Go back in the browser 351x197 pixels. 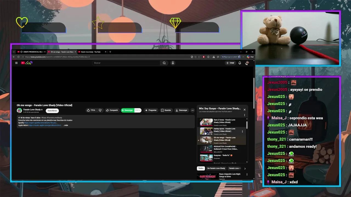tap(14, 57)
